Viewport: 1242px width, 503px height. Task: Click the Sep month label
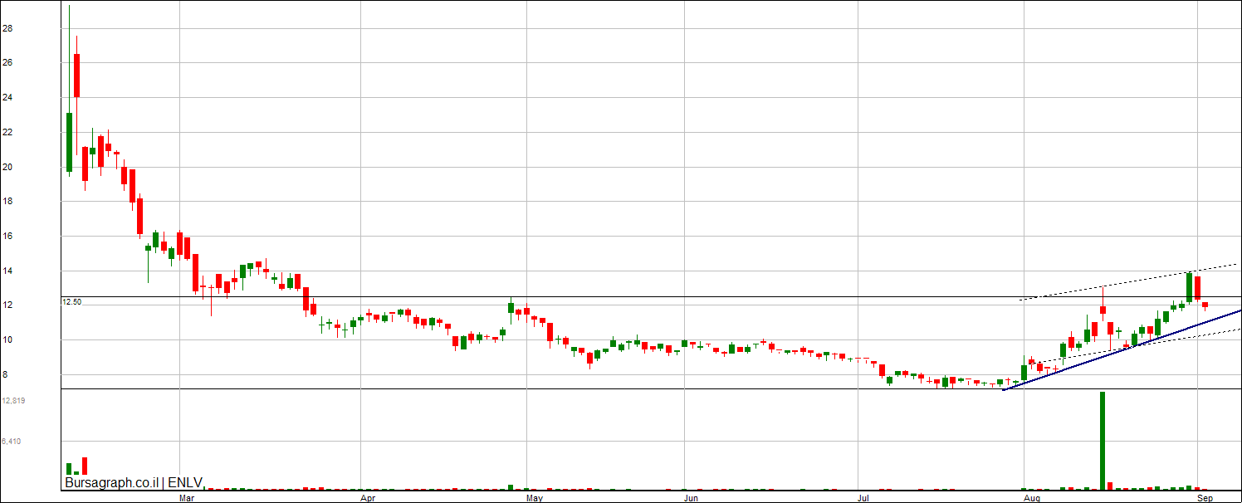point(1206,499)
